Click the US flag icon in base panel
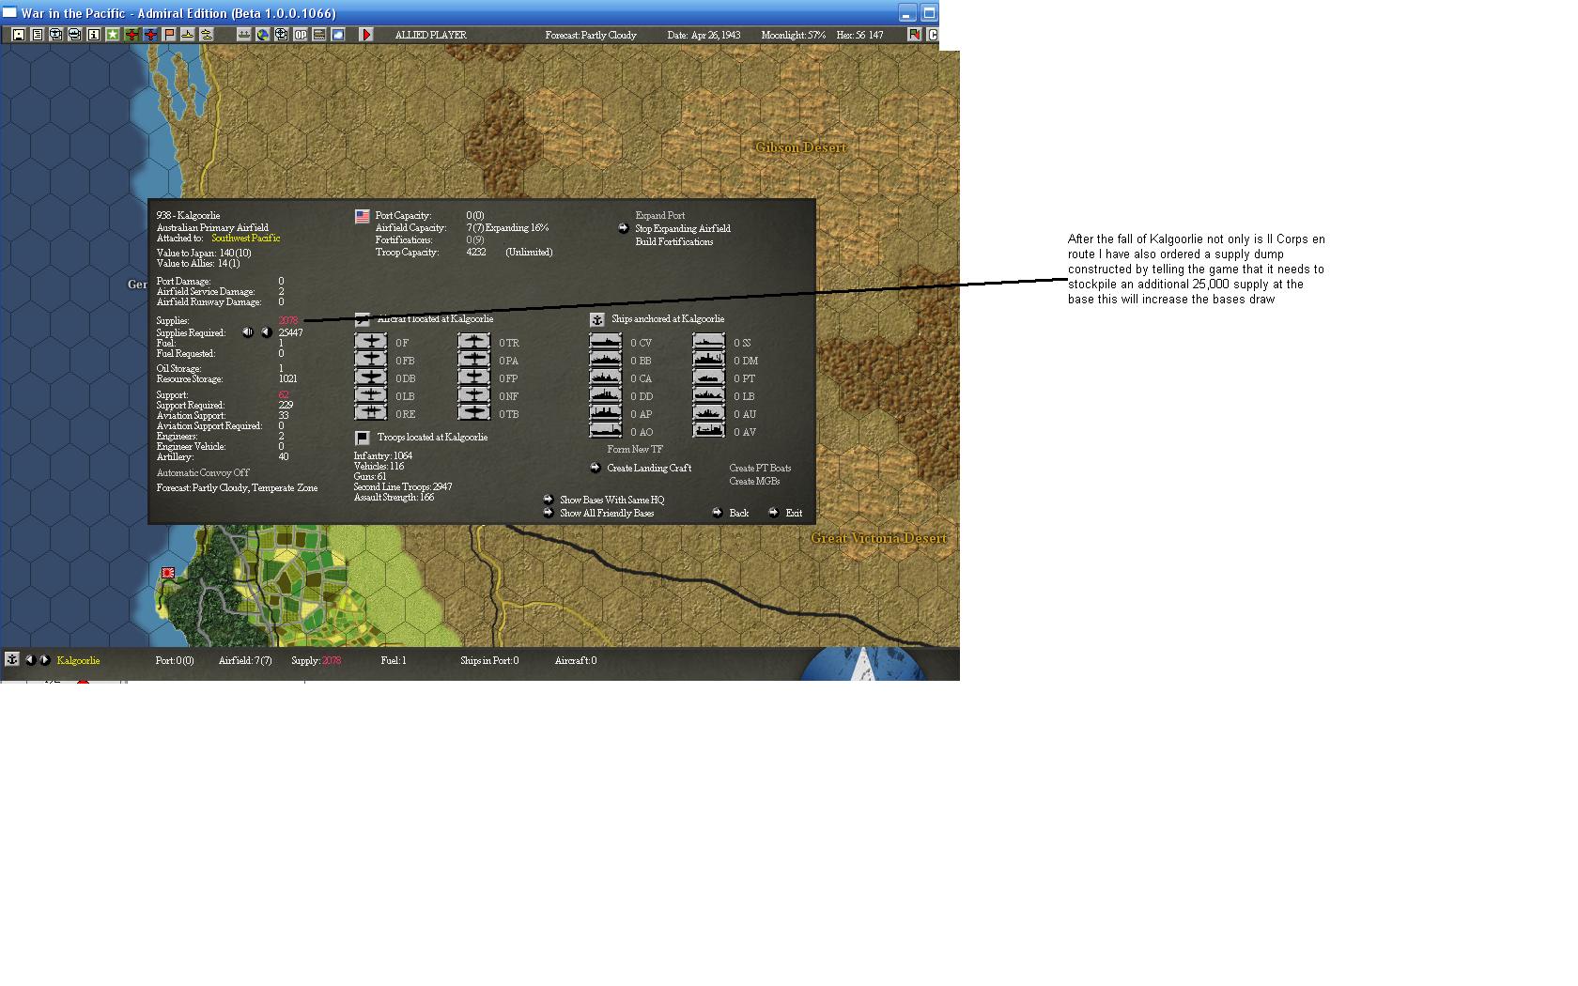The image size is (1578, 986). click(x=362, y=217)
